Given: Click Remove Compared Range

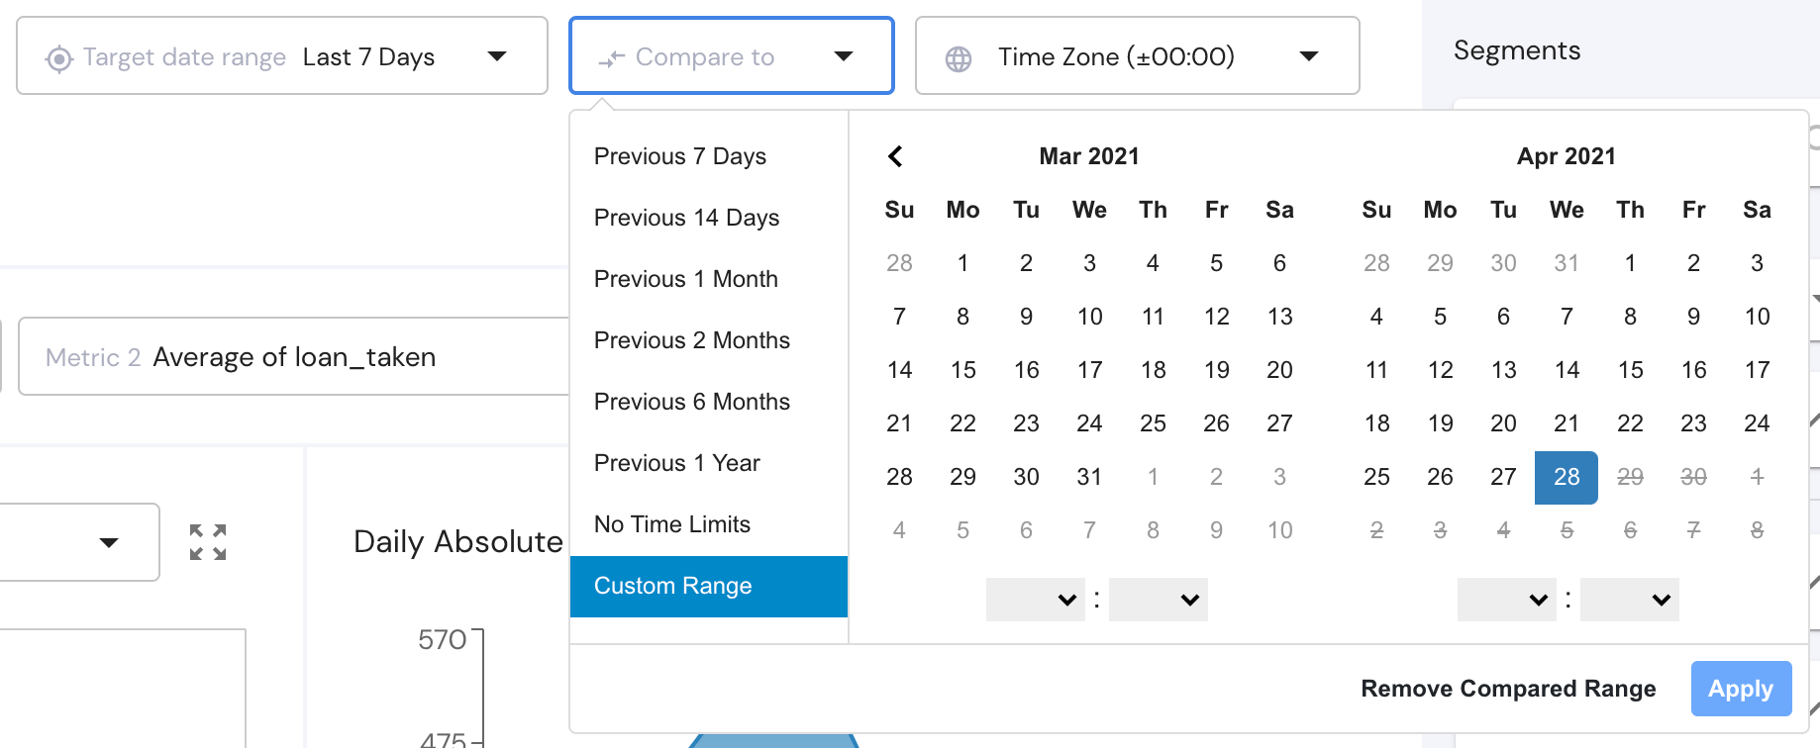Looking at the screenshot, I should 1508,689.
